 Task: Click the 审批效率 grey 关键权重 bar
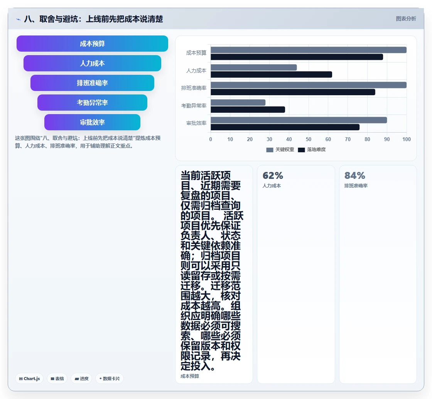click(x=299, y=120)
